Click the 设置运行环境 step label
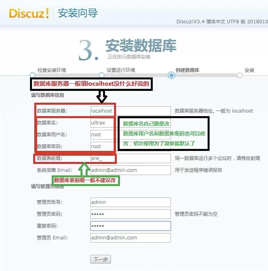This screenshot has width=268, height=271. pyautogui.click(x=121, y=70)
